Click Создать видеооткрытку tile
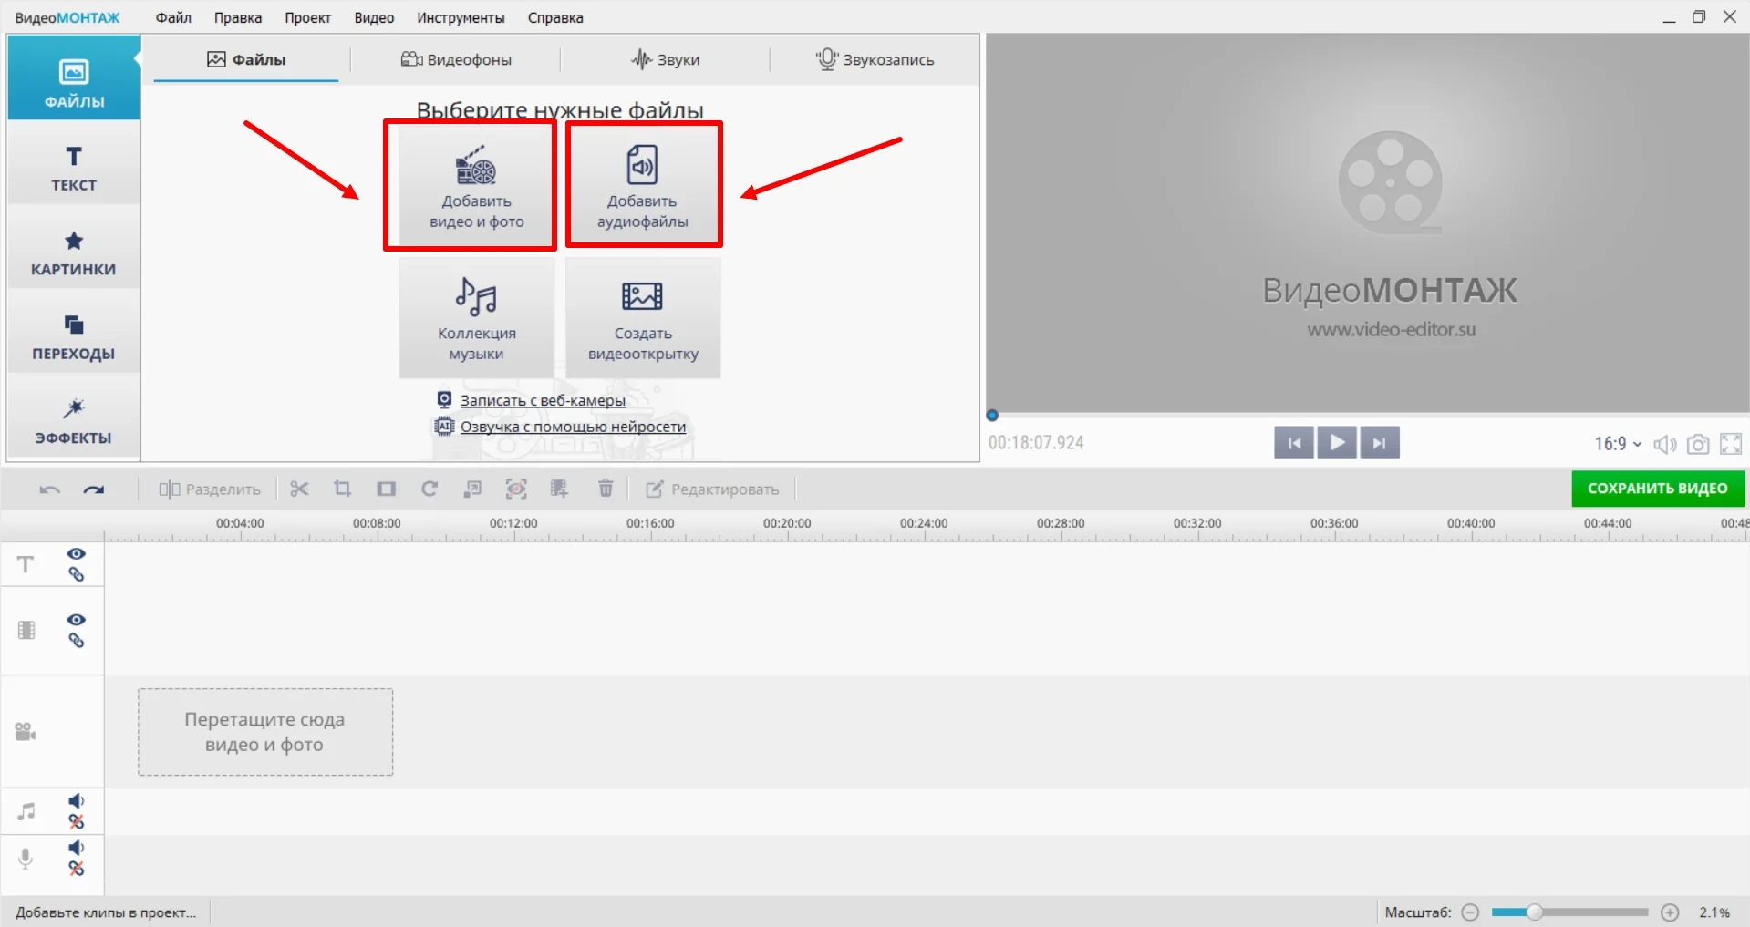The height and width of the screenshot is (927, 1750). coord(643,318)
